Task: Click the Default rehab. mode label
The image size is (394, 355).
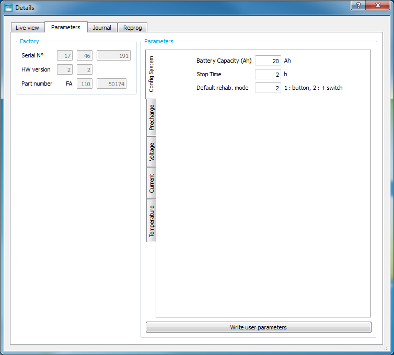Action: (x=223, y=88)
